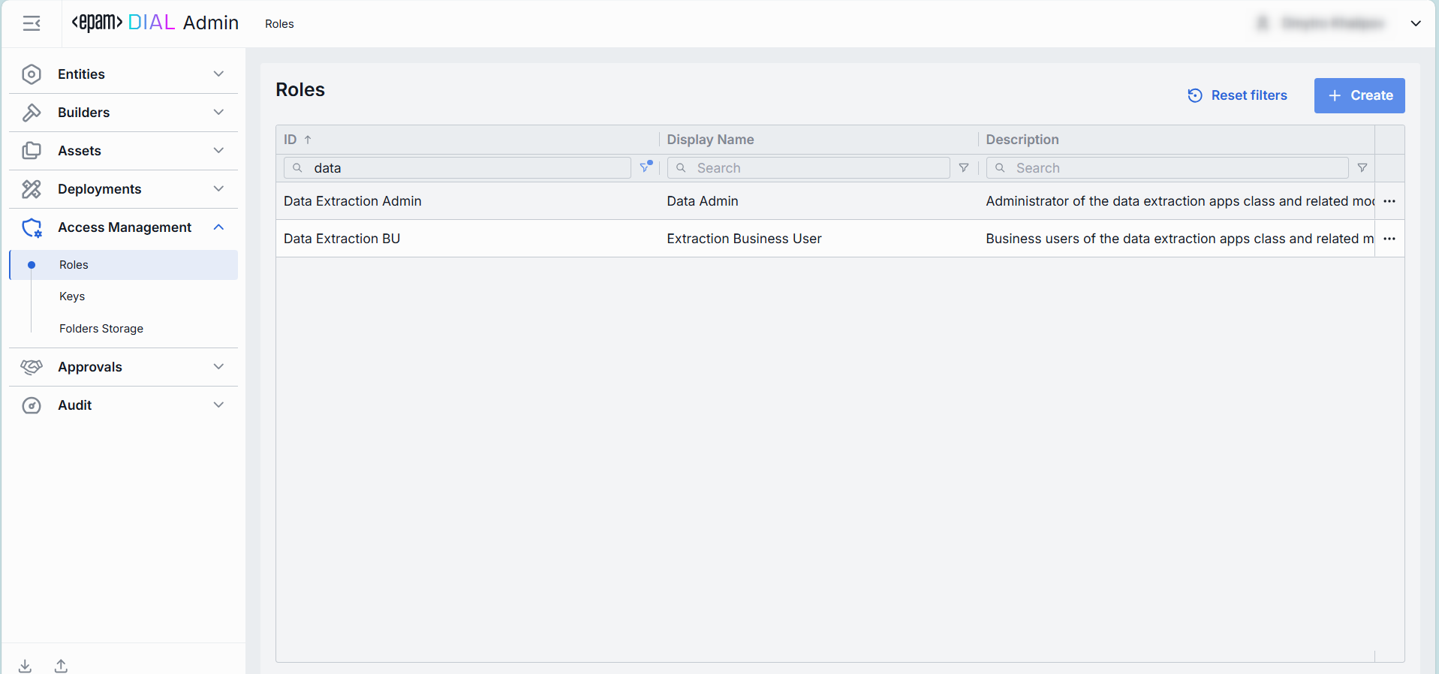Go to Keys in Access Management
The height and width of the screenshot is (674, 1439).
72,296
